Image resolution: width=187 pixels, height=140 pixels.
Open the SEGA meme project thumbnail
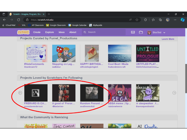click(120, 93)
